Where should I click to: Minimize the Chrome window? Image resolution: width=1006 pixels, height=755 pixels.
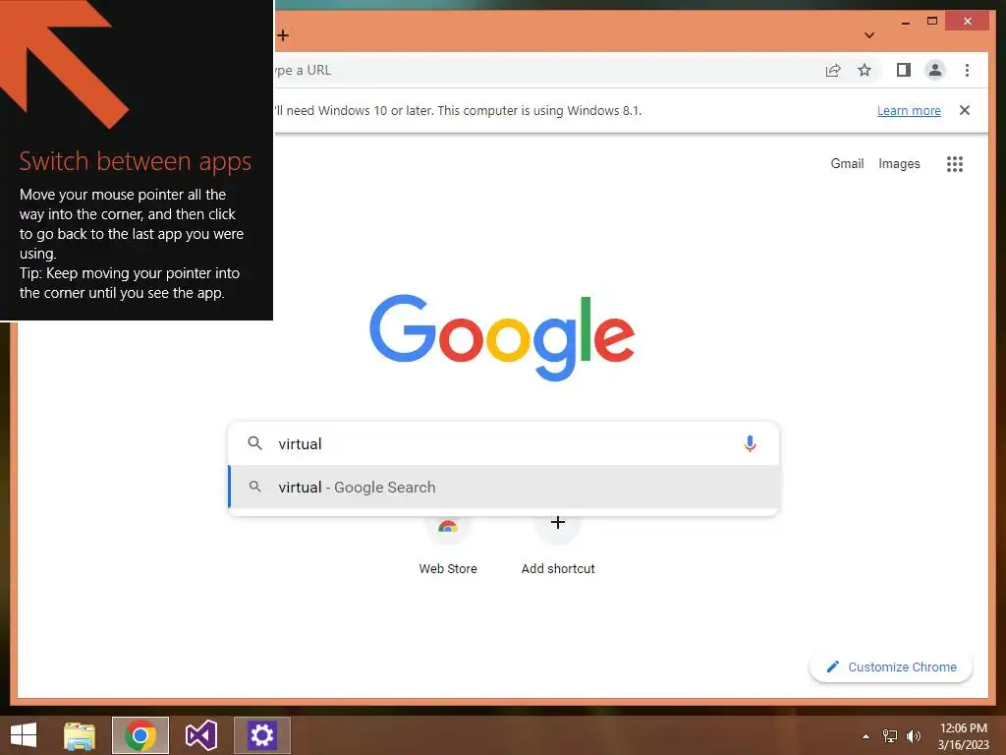905,22
